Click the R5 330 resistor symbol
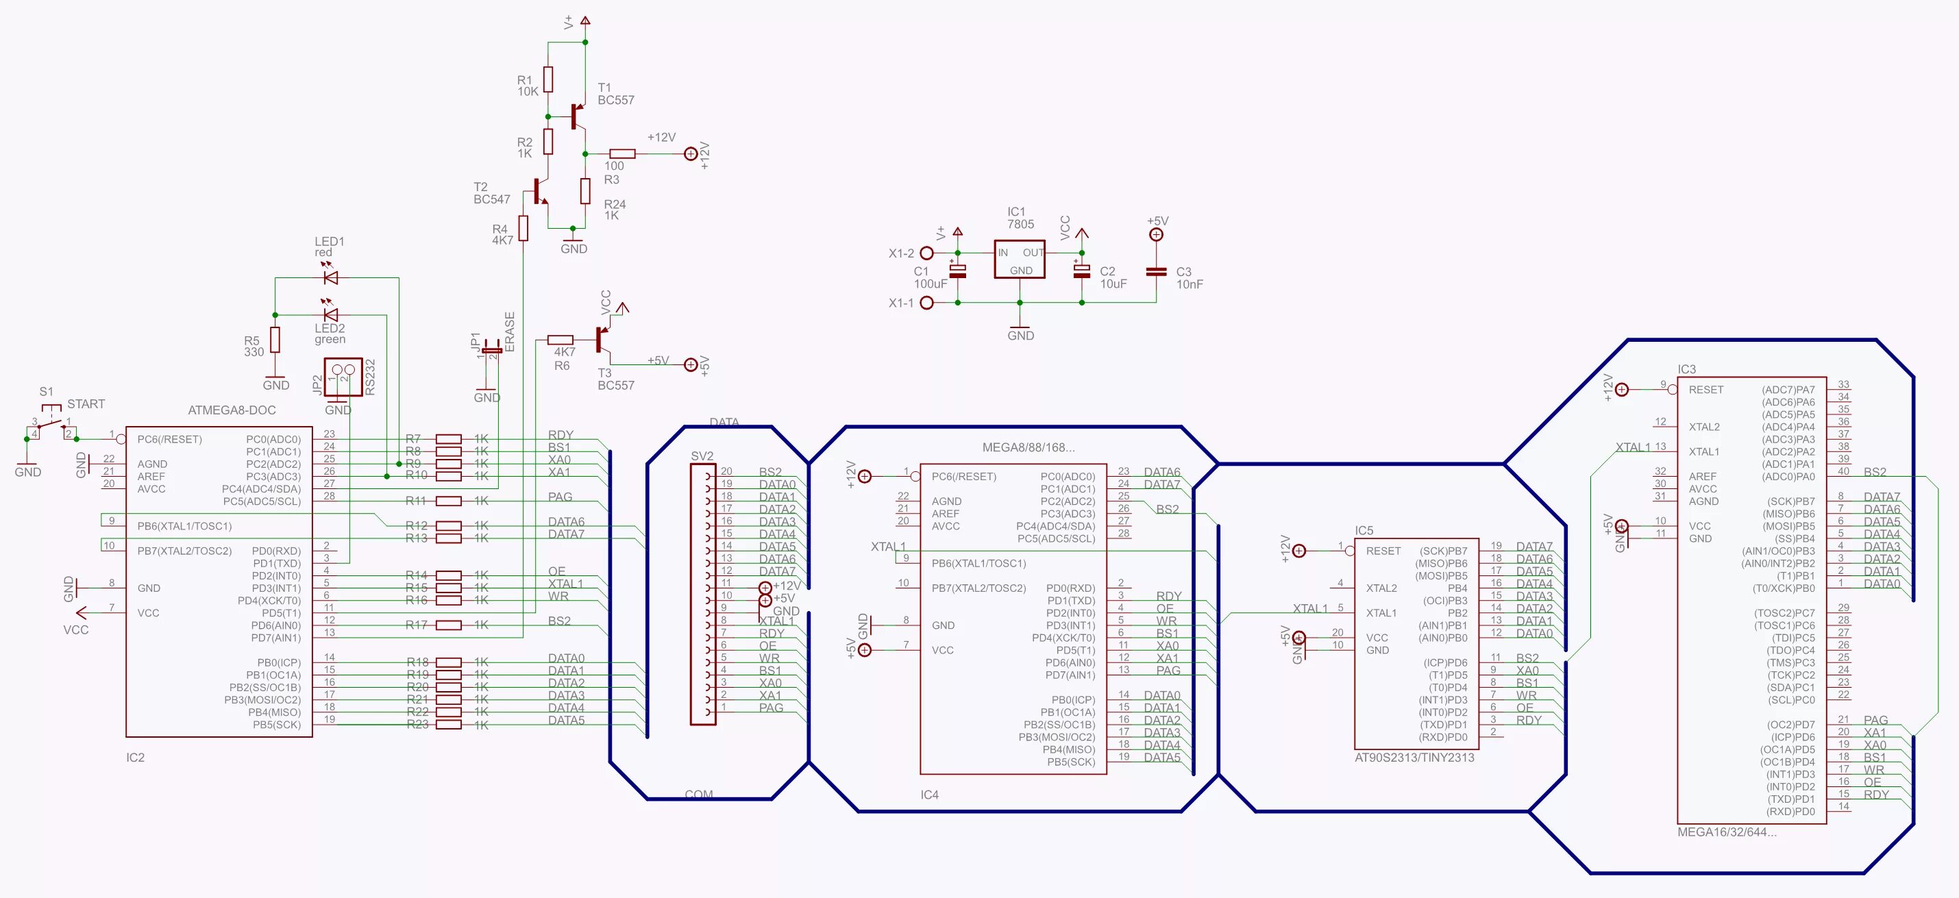The width and height of the screenshot is (1959, 898). pyautogui.click(x=275, y=340)
